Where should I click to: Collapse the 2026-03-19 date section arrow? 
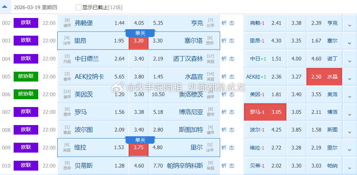point(5,7)
